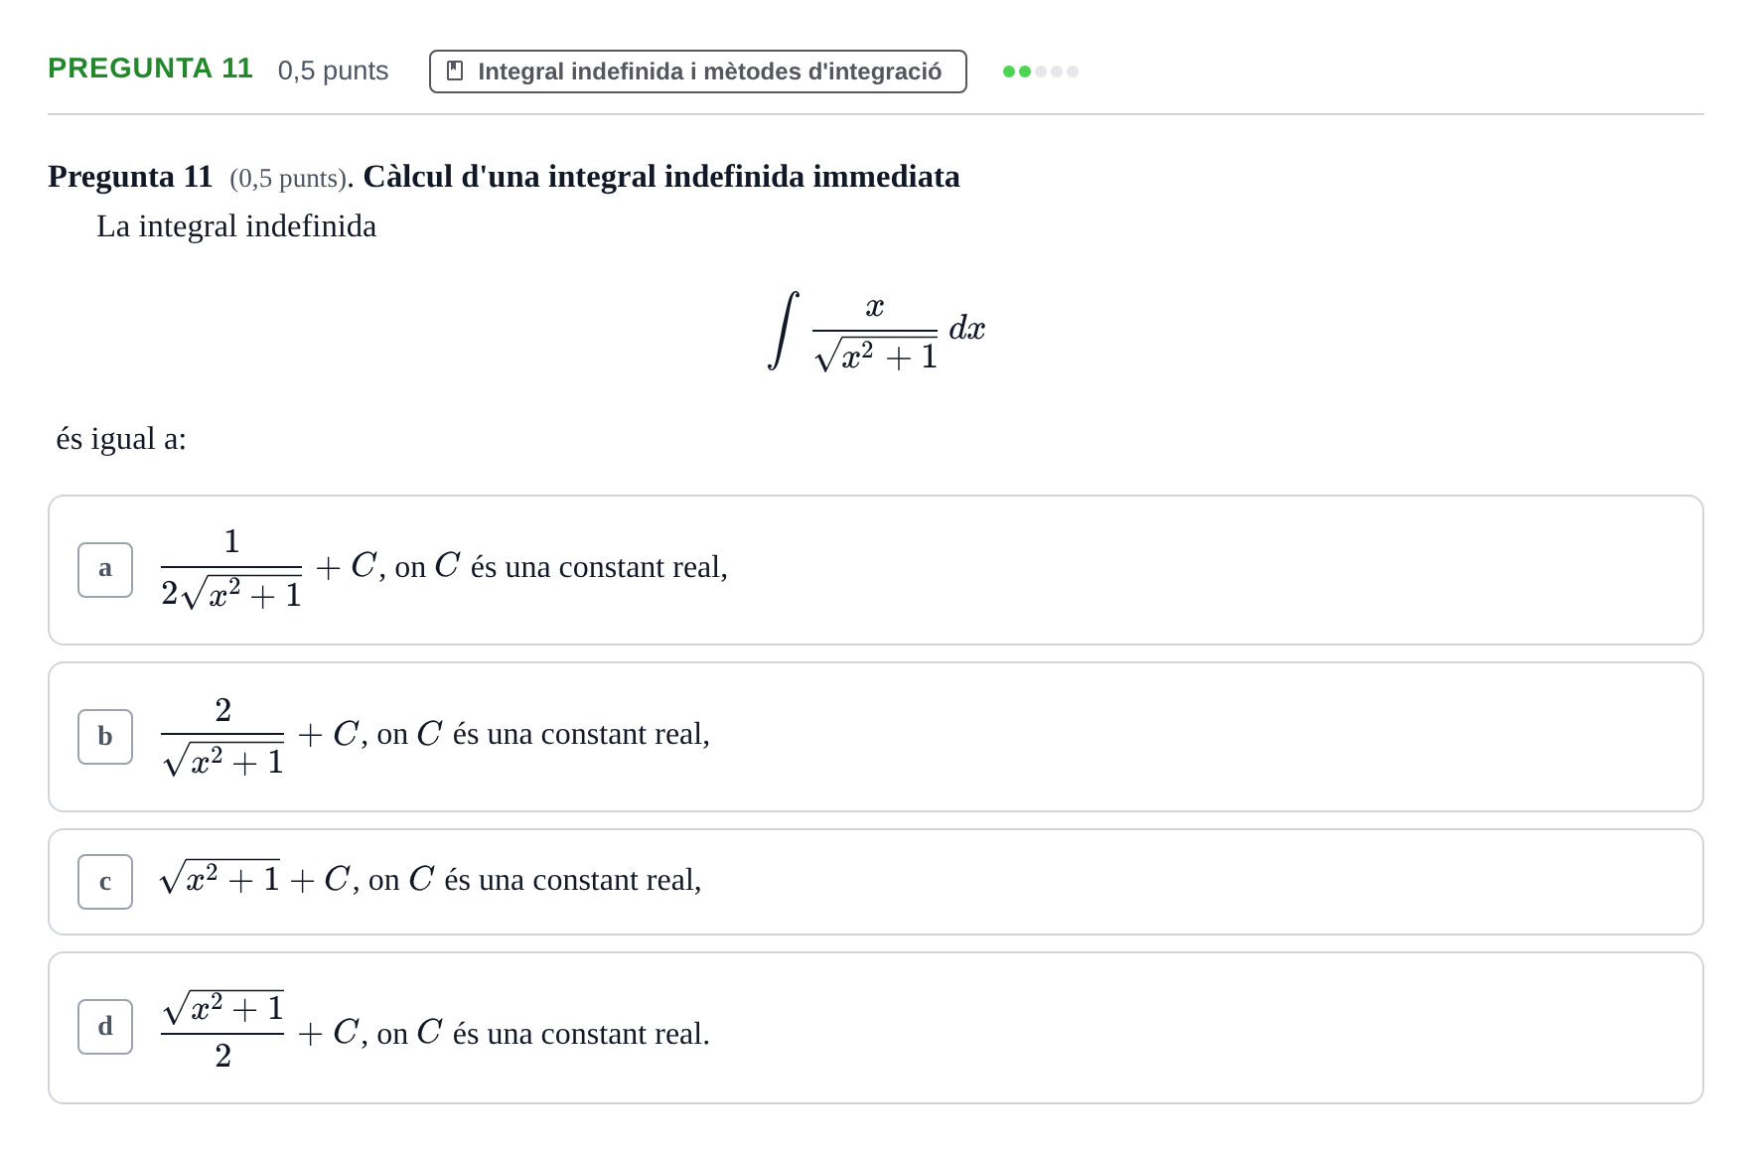Select answer letter b box
Viewport: 1752px width, 1152px height.
point(105,737)
